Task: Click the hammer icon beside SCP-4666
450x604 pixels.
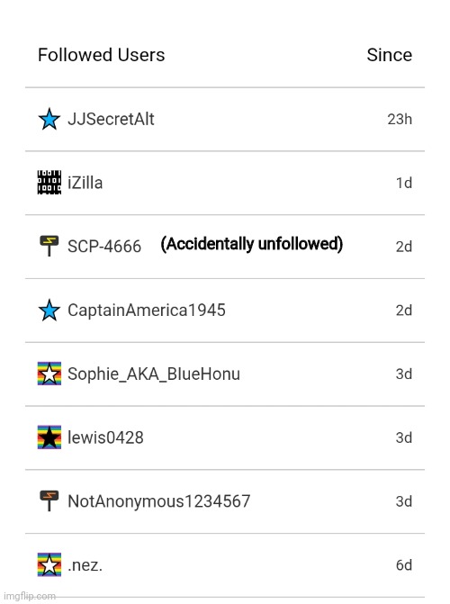Action: click(x=49, y=246)
